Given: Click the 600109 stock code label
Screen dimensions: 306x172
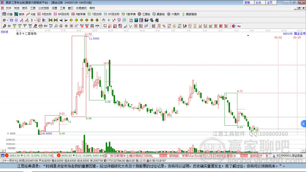Looking at the screenshot, I should point(288,34).
